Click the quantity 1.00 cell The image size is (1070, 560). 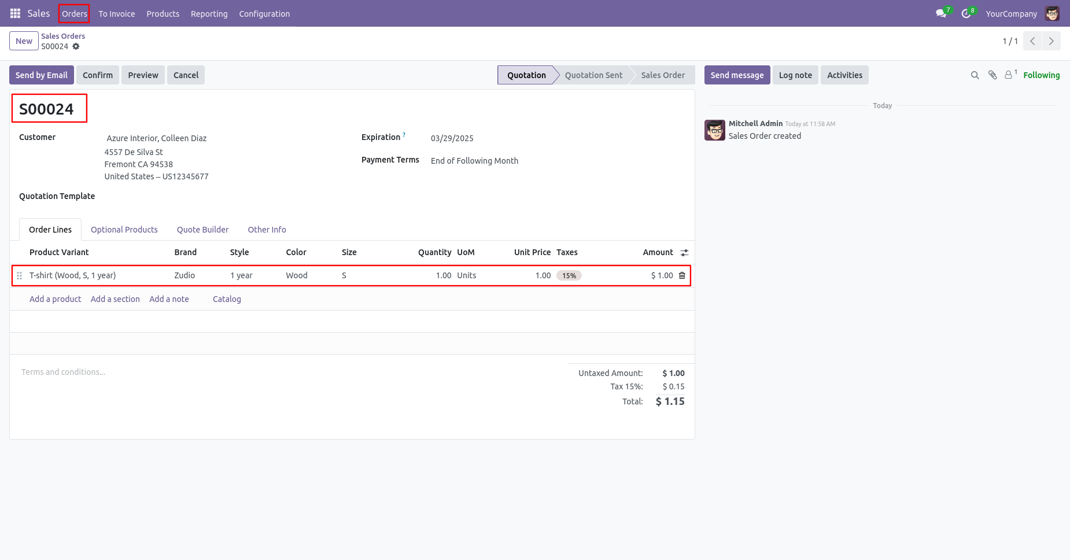[444, 275]
